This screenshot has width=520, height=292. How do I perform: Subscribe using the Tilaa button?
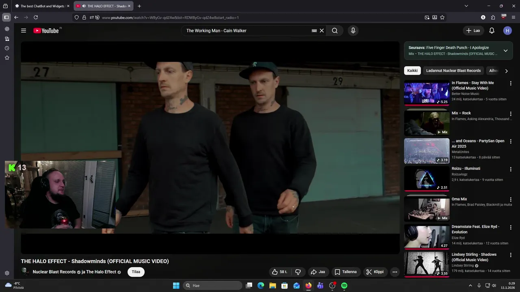pos(136,272)
